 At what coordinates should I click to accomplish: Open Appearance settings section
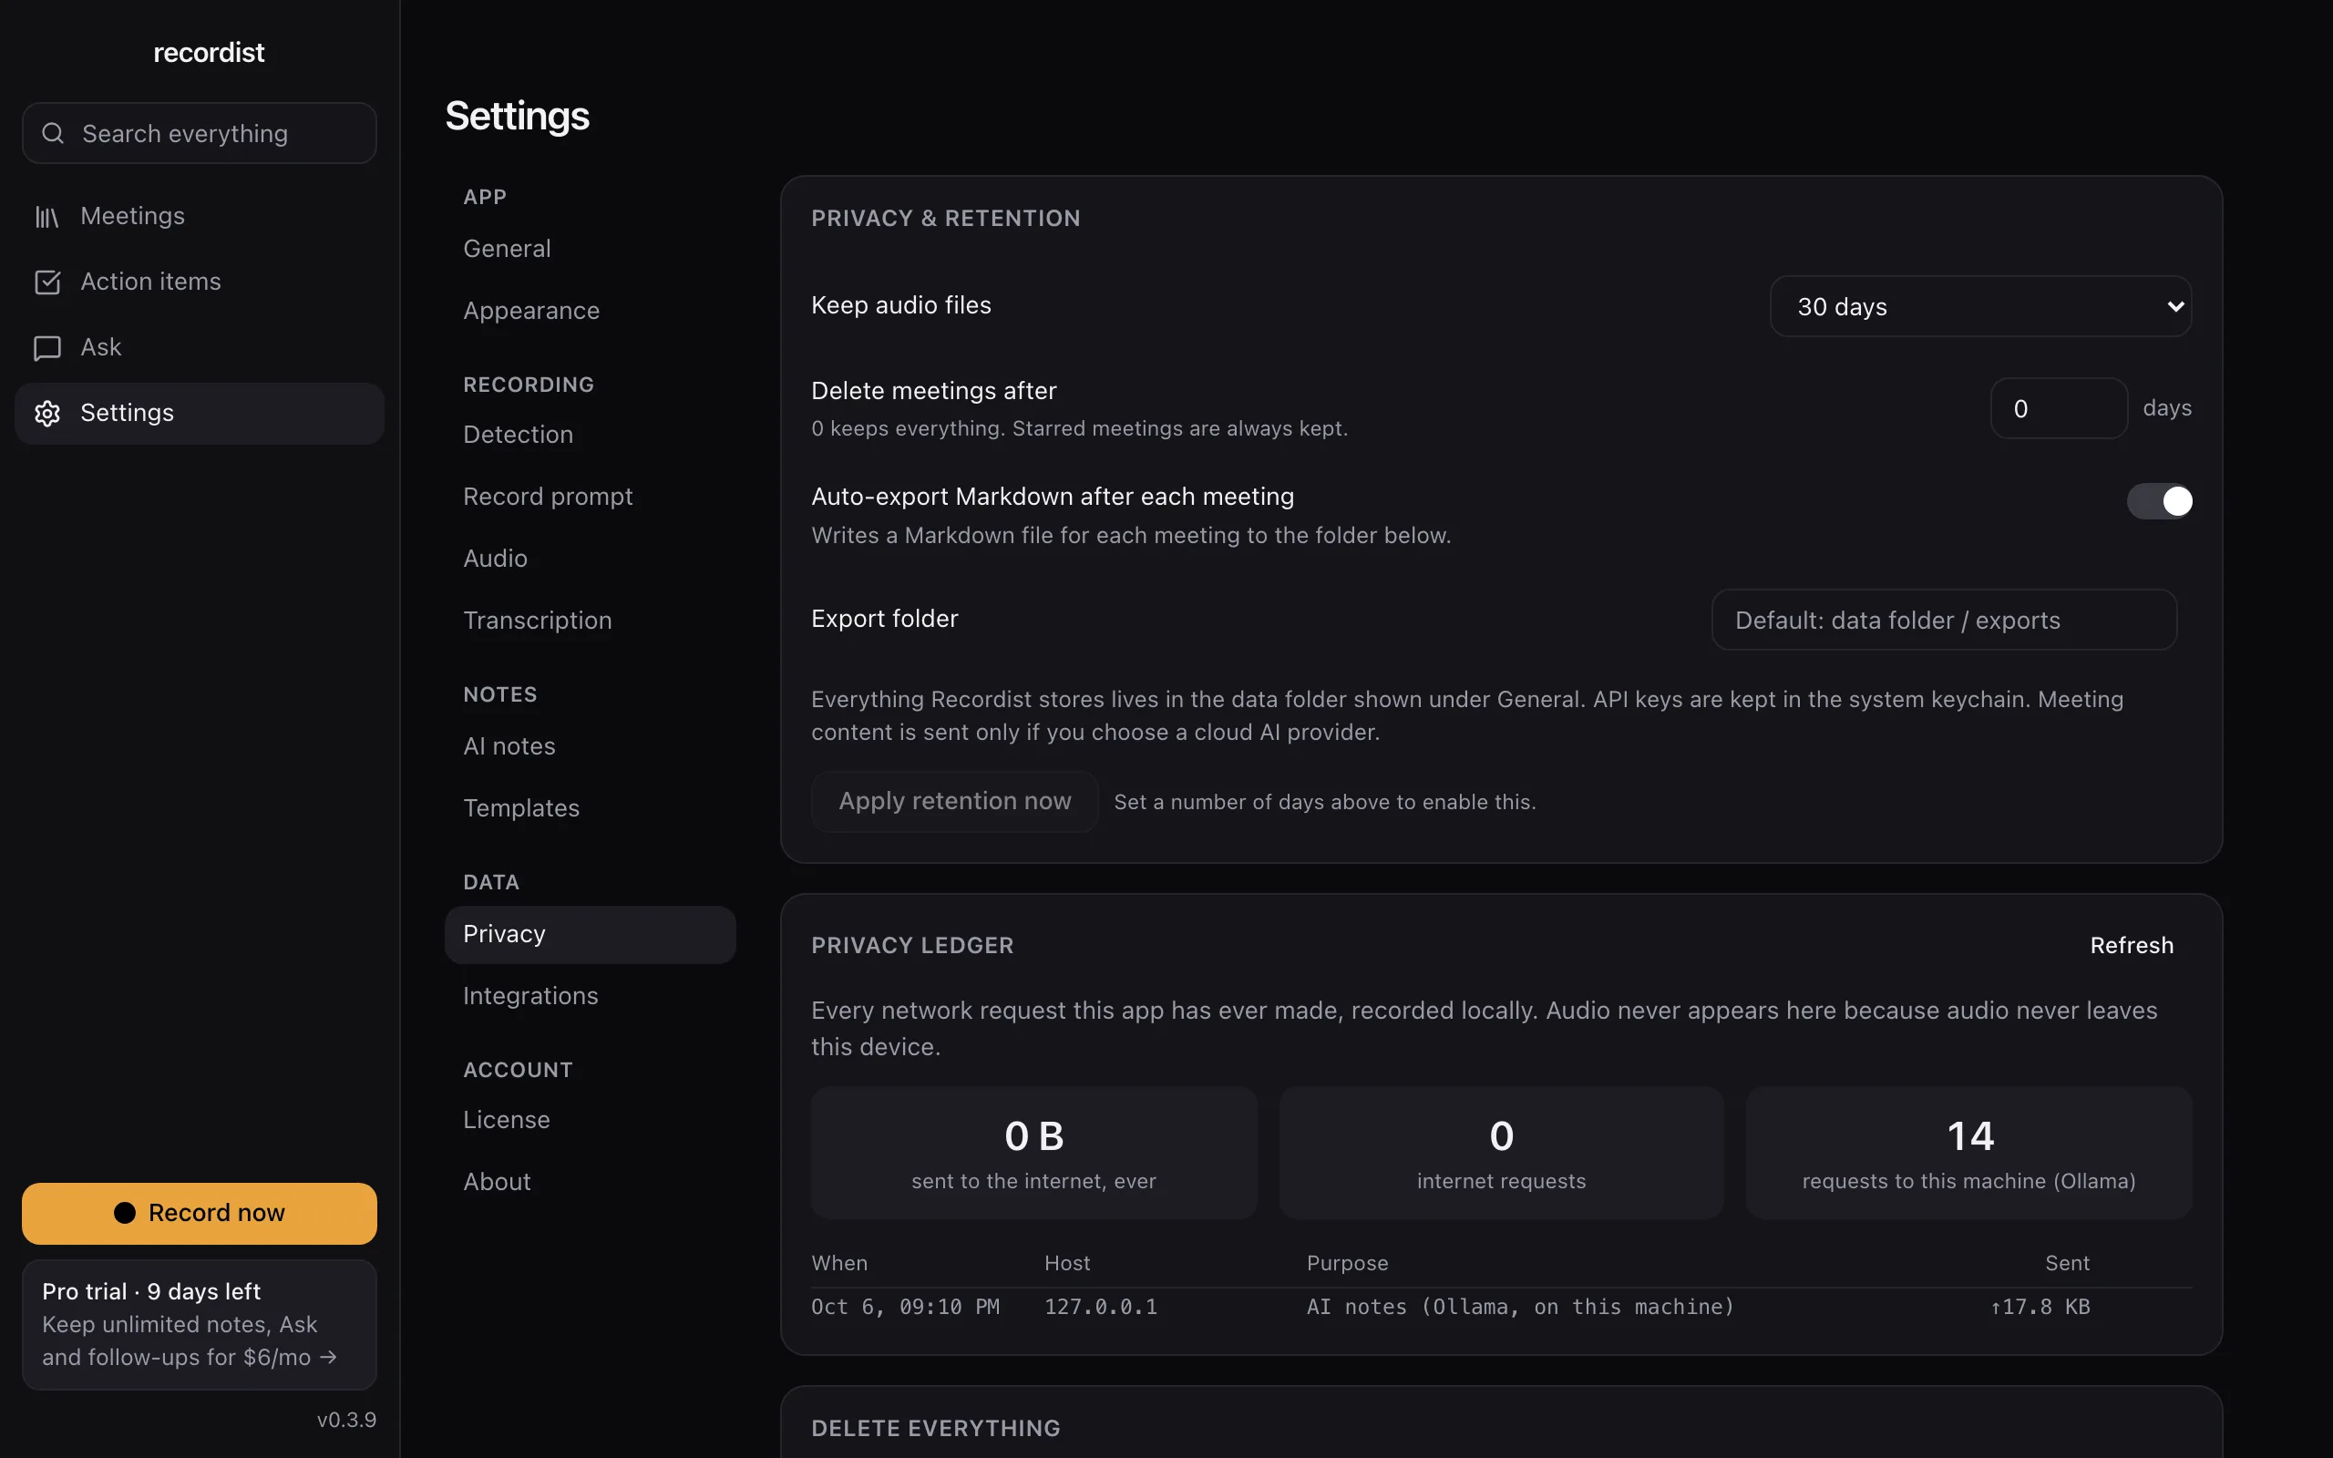590,311
